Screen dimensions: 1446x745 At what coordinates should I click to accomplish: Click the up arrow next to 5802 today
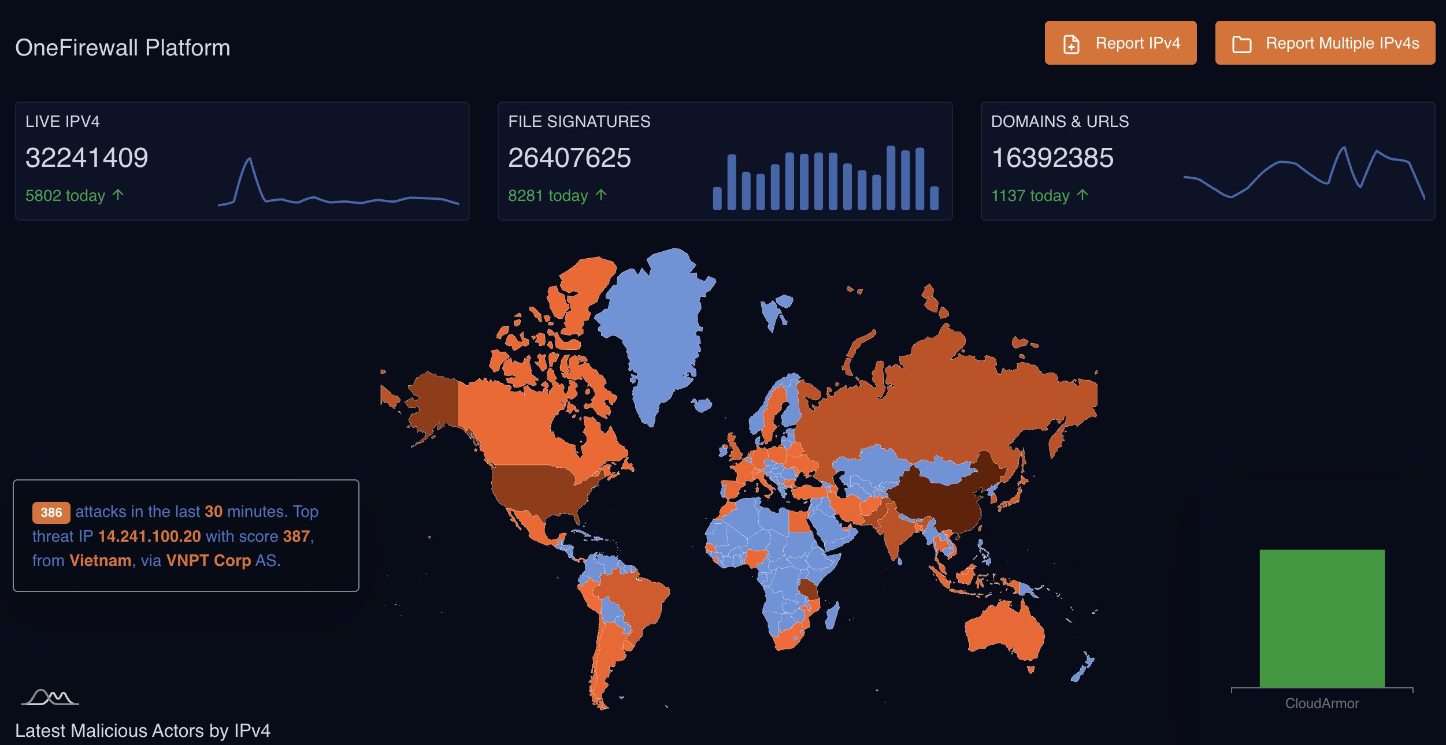coord(118,195)
